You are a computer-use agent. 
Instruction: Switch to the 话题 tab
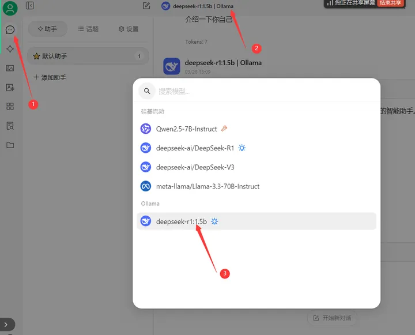(x=88, y=29)
